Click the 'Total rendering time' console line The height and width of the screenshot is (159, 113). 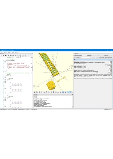[x=43, y=107]
